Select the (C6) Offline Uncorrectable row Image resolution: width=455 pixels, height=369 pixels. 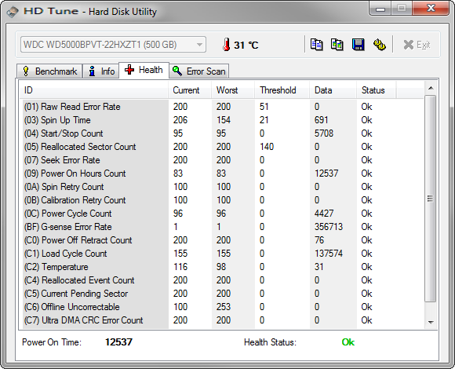click(222, 307)
